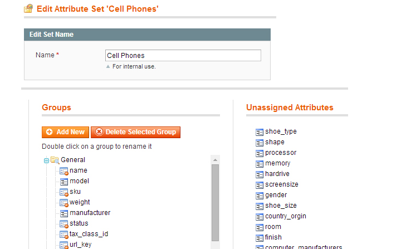Click the icon beside 'shoe_type' attribute

point(260,132)
